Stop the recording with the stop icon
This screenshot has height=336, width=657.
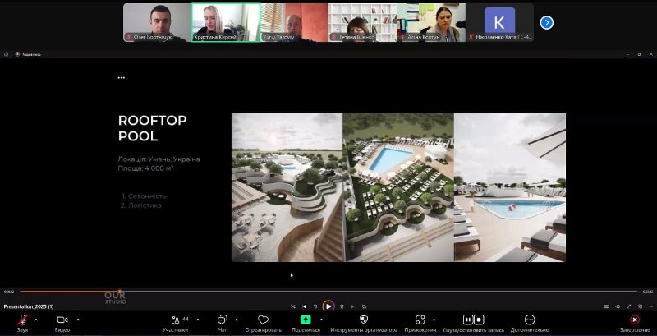pos(479,320)
